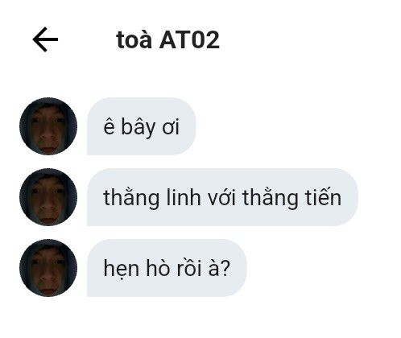The height and width of the screenshot is (338, 401).
Task: Click the 'hẹn hò rồi à?' message bubble
Action: point(167,268)
